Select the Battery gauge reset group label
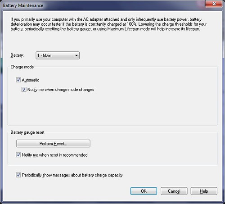The image size is (225, 204). point(27,132)
